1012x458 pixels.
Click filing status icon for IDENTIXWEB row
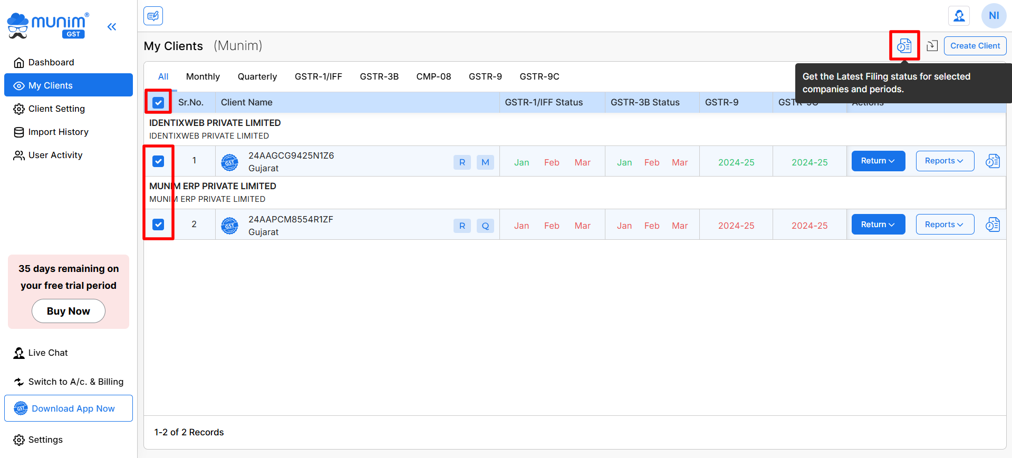[x=992, y=161]
